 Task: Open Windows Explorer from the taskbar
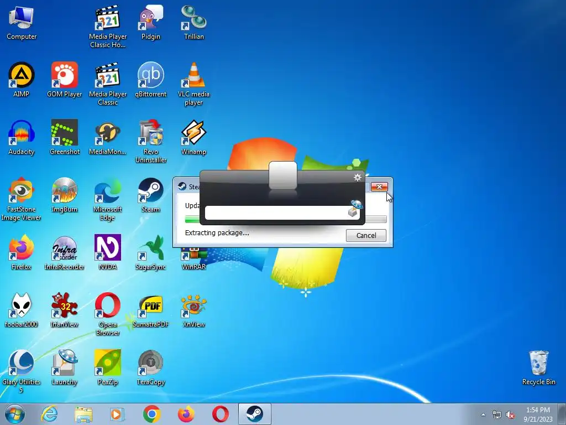click(x=83, y=414)
